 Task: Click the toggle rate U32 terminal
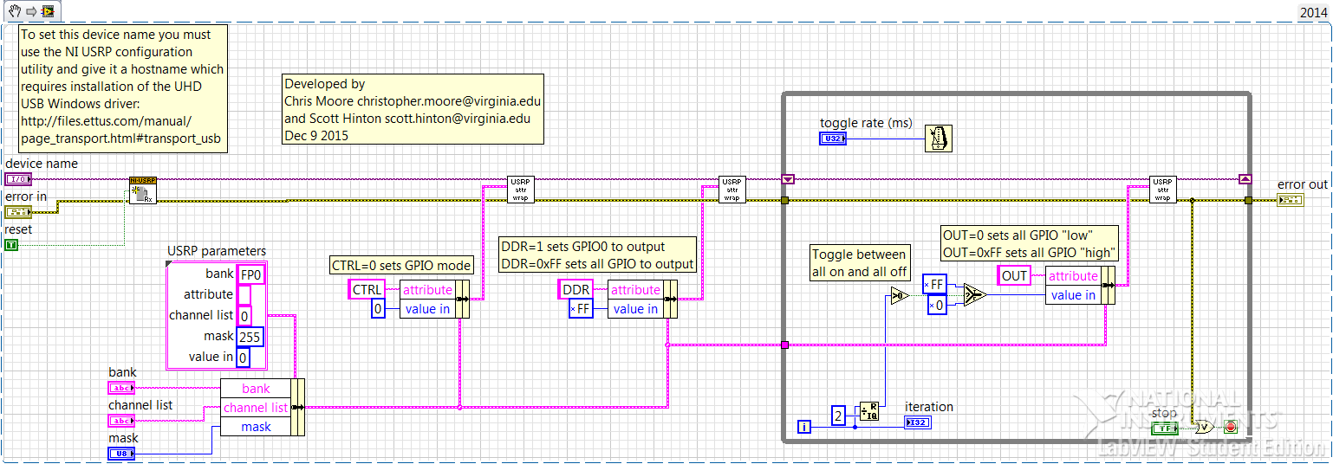(x=833, y=139)
